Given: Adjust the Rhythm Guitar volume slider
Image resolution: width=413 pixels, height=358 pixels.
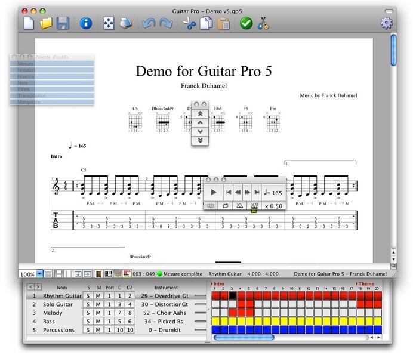Looking at the screenshot, I should pos(200,296).
